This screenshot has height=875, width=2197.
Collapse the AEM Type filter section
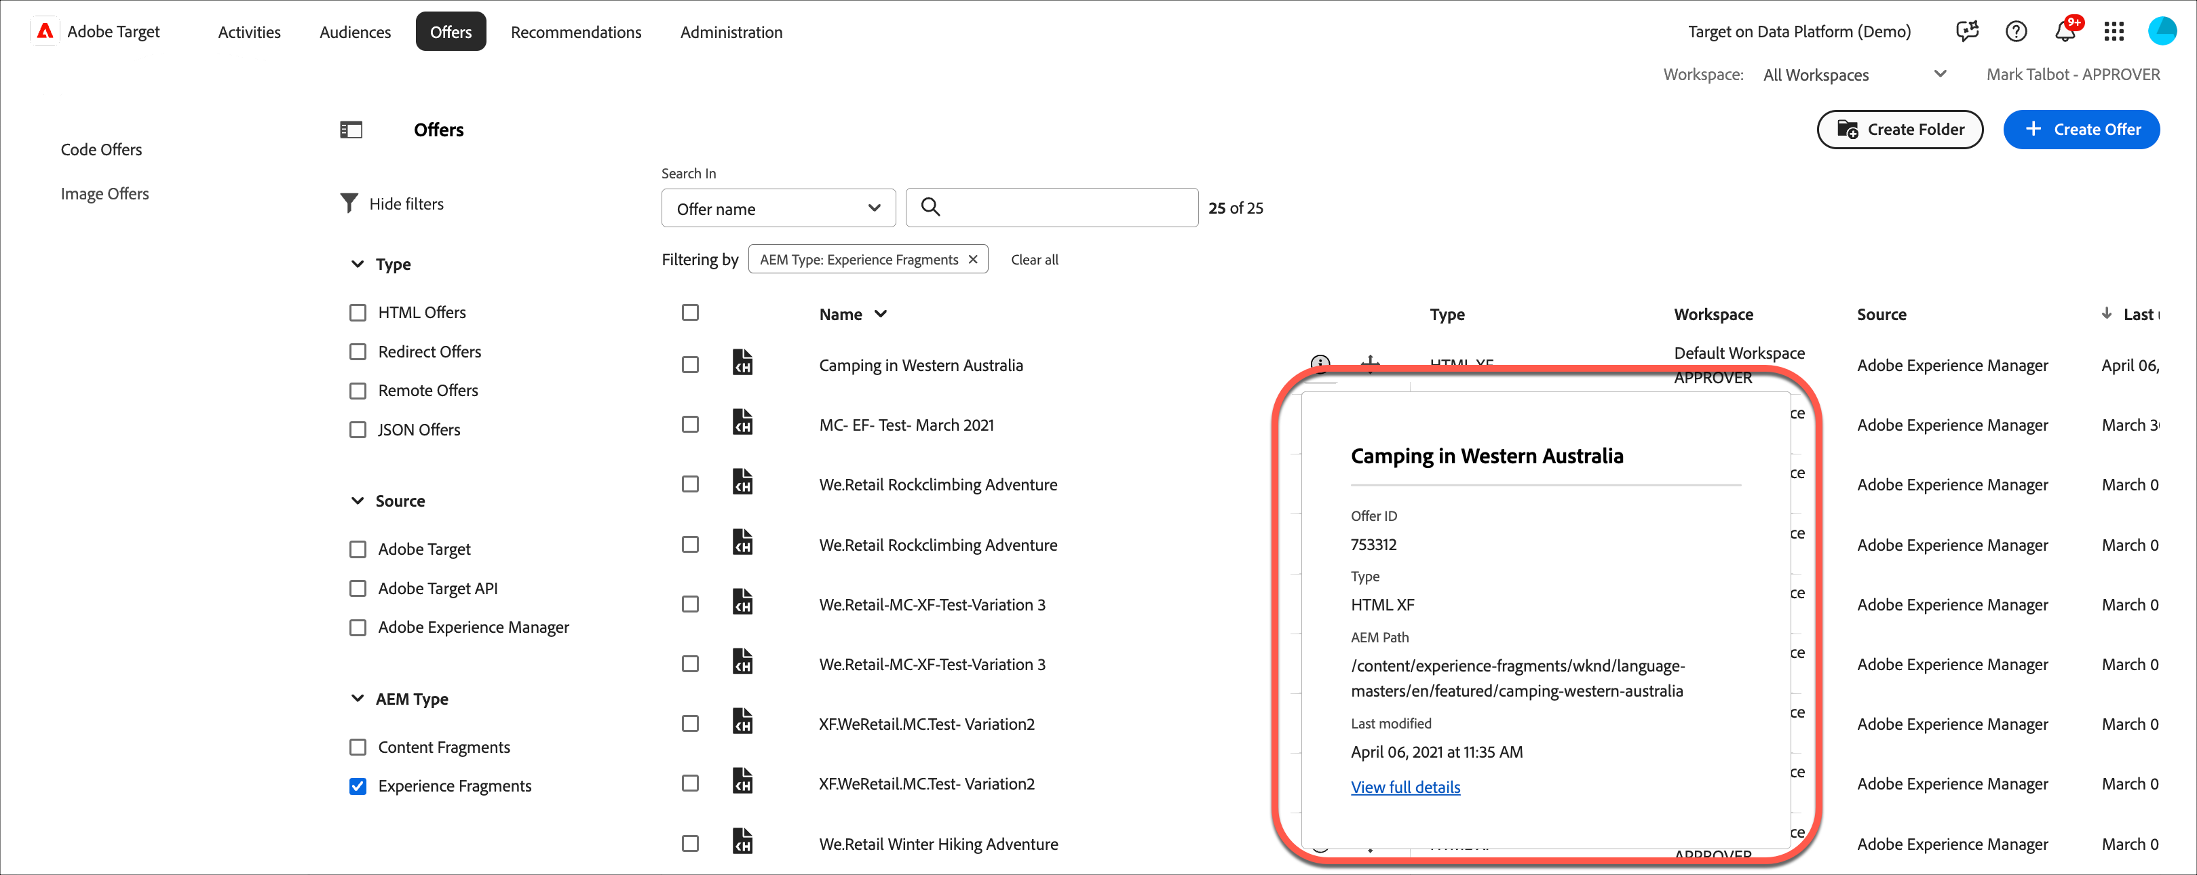tap(358, 699)
